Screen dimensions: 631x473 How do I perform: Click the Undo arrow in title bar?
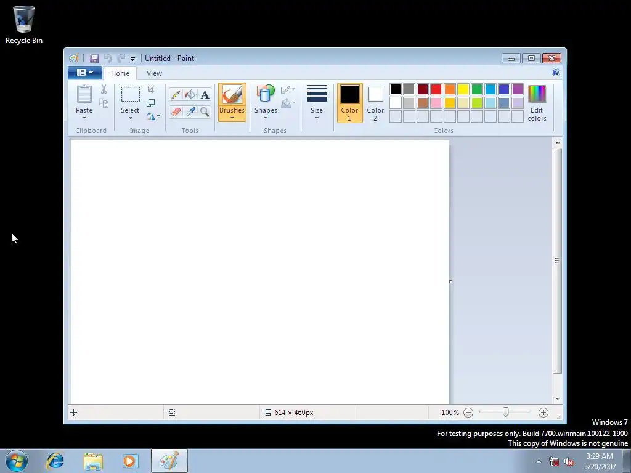point(108,59)
